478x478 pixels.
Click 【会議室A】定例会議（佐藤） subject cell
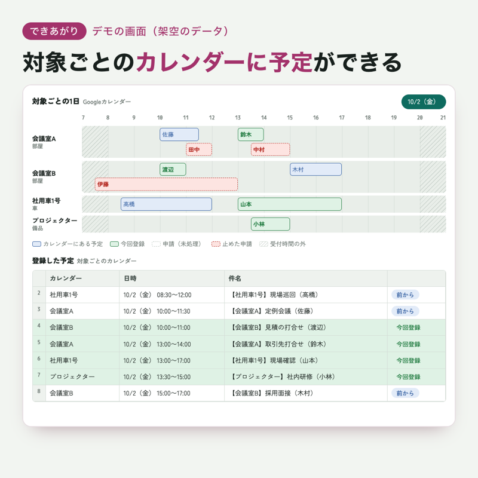point(306,311)
